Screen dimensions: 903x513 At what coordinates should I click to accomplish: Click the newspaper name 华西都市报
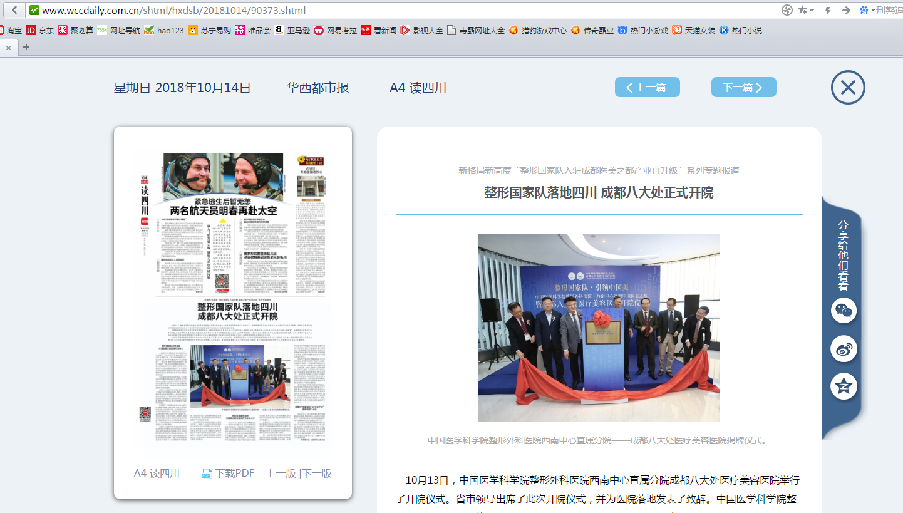(x=317, y=88)
